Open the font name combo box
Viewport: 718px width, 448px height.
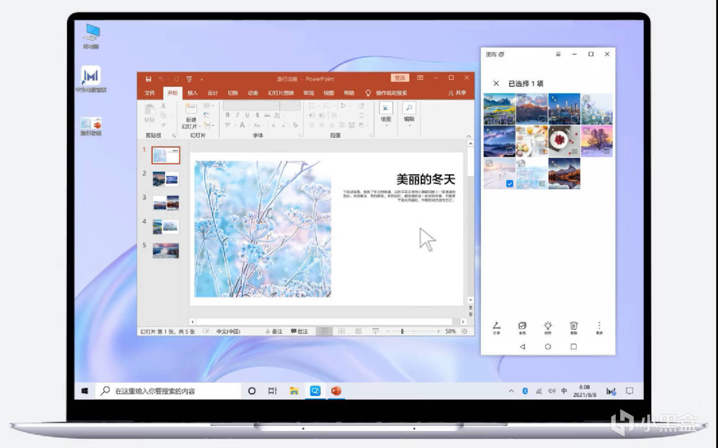click(252, 106)
